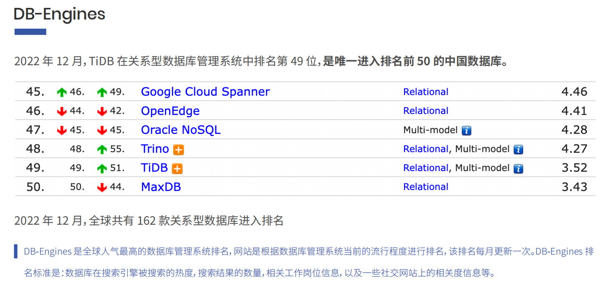The height and width of the screenshot is (287, 601).
Task: Click the orange plus icon next to Trino
Action: tap(179, 150)
